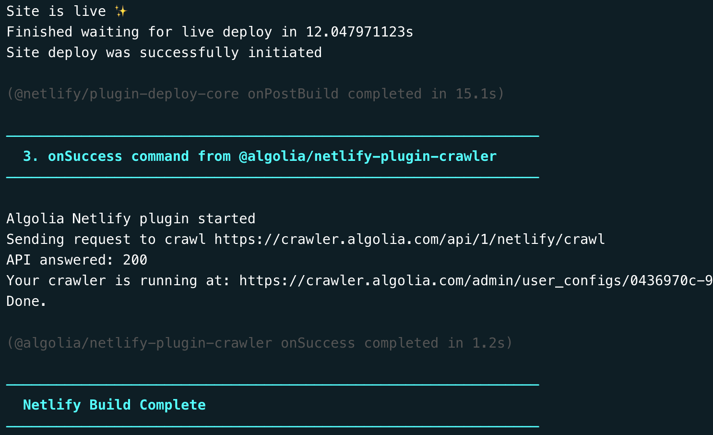Screen dimensions: 713x435
Task: Click the "Finished waiting for live deploy" text
Action: coord(139,32)
